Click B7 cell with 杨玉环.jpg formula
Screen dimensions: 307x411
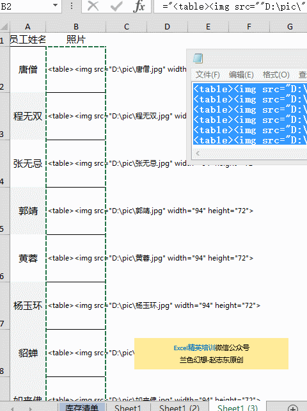[75, 305]
